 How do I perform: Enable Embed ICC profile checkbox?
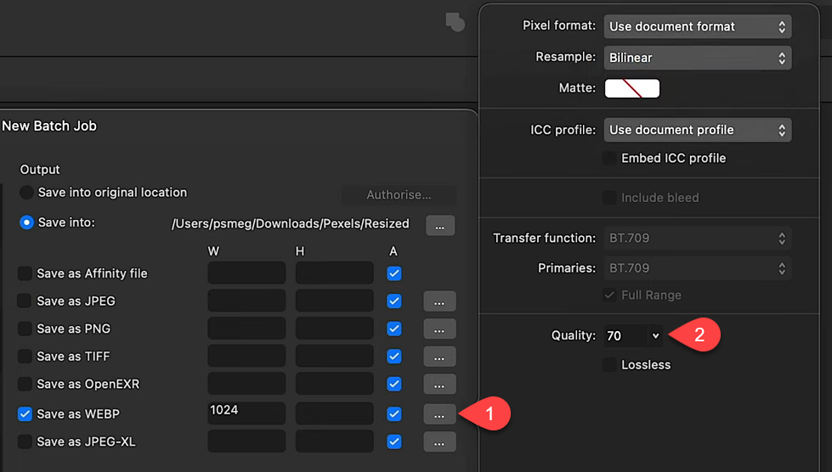[609, 158]
